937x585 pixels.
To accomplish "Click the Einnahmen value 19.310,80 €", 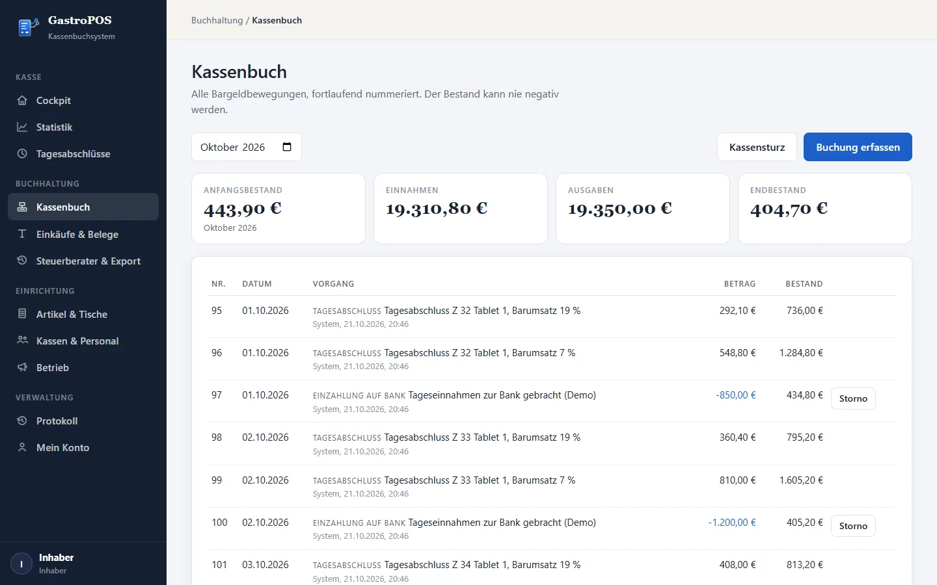I will pos(437,209).
